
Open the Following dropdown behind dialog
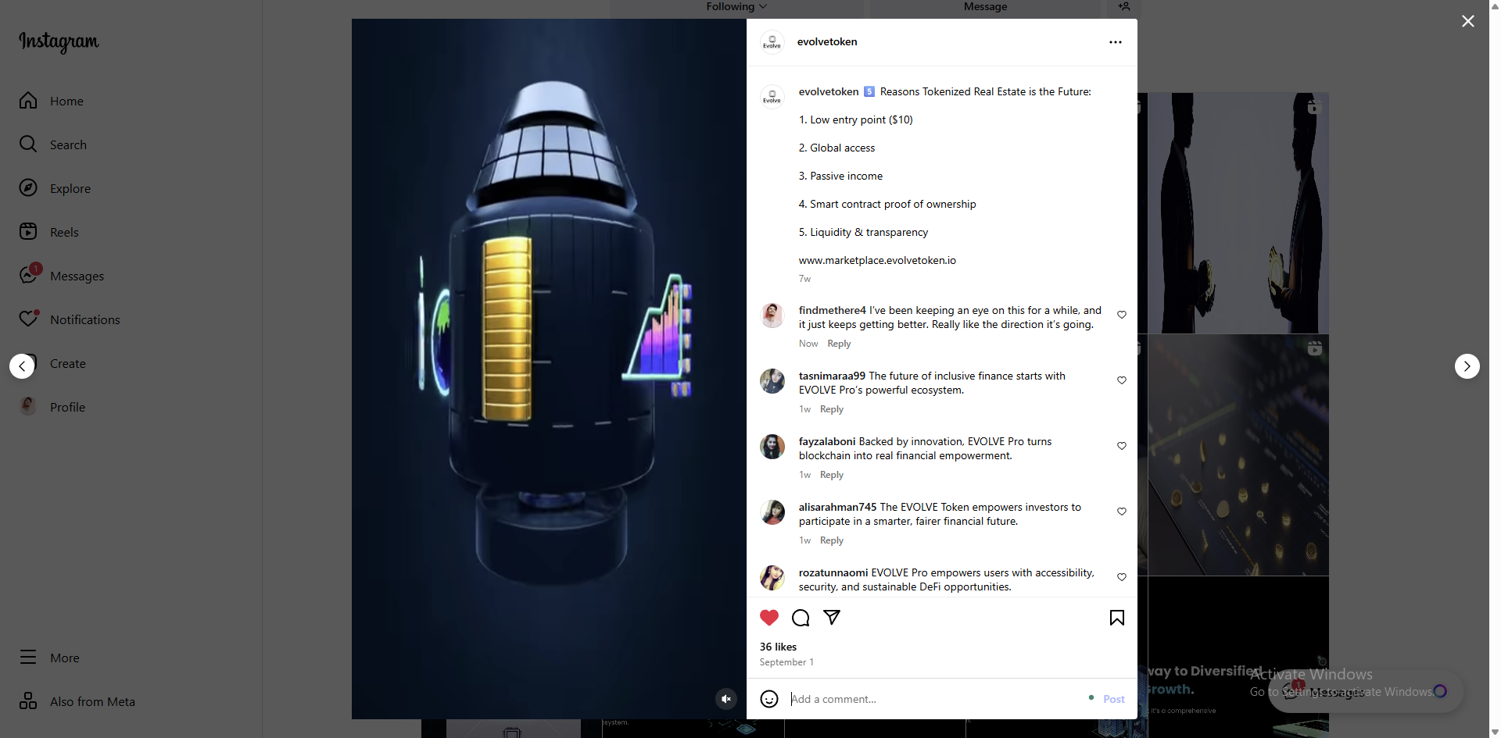[736, 7]
